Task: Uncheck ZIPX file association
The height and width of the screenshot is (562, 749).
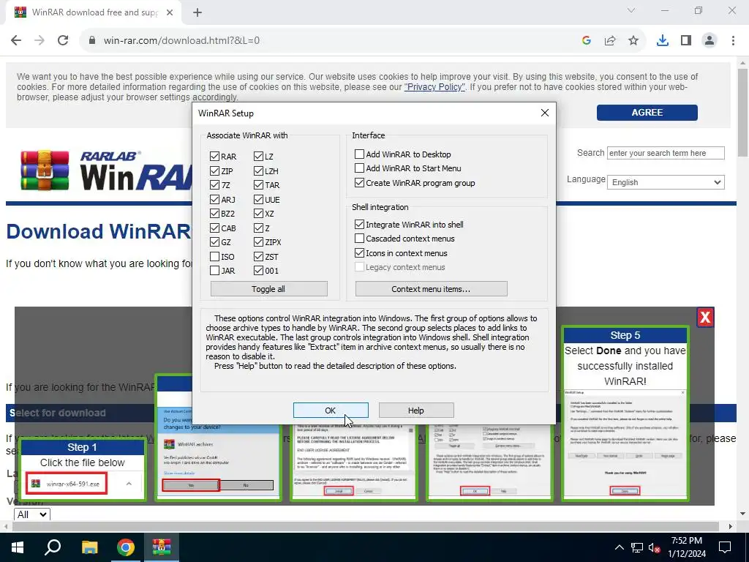Action: coord(258,242)
